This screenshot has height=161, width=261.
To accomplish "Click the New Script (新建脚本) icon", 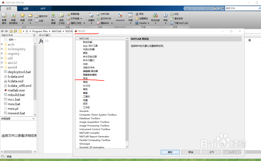I will 4,15.
